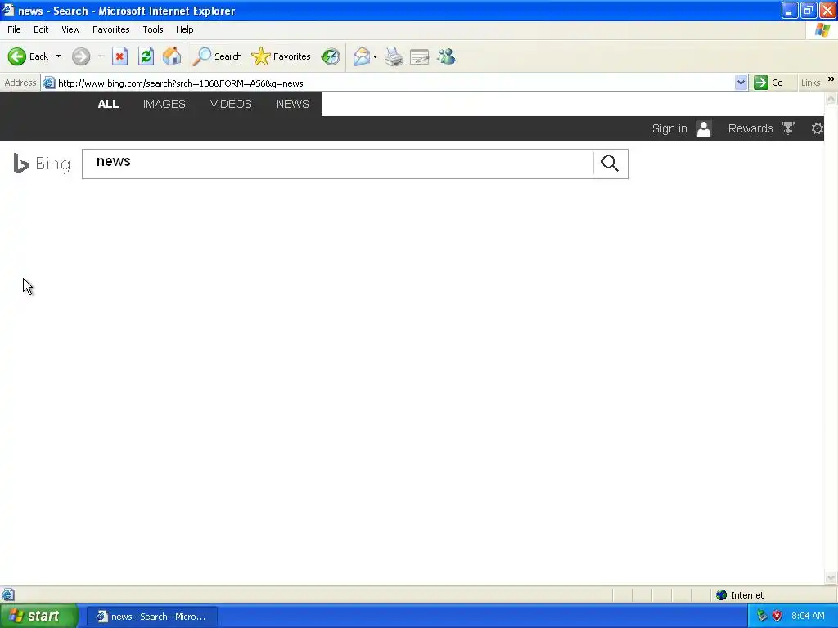
Task: Open the View menu
Action: tap(70, 29)
